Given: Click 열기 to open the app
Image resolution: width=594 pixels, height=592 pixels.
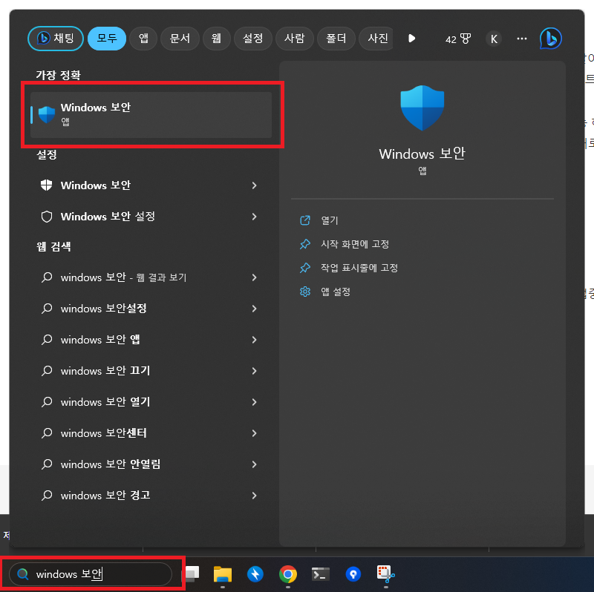Looking at the screenshot, I should pos(329,220).
